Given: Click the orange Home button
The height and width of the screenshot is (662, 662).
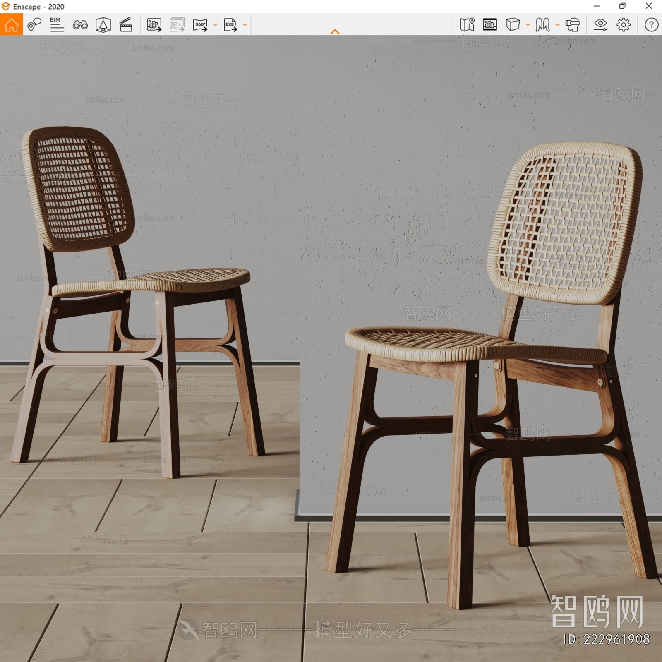Looking at the screenshot, I should pyautogui.click(x=11, y=24).
